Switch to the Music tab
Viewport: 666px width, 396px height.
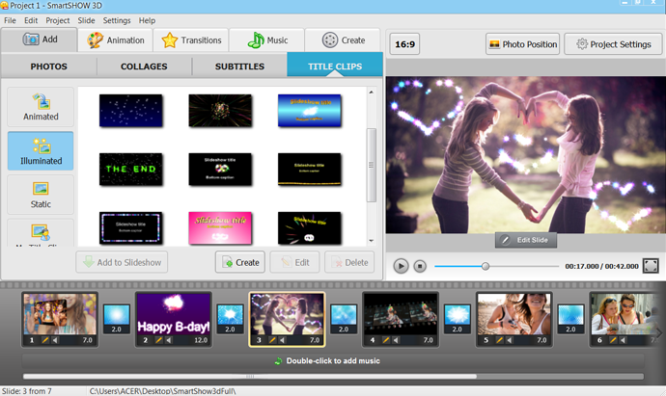click(x=266, y=40)
